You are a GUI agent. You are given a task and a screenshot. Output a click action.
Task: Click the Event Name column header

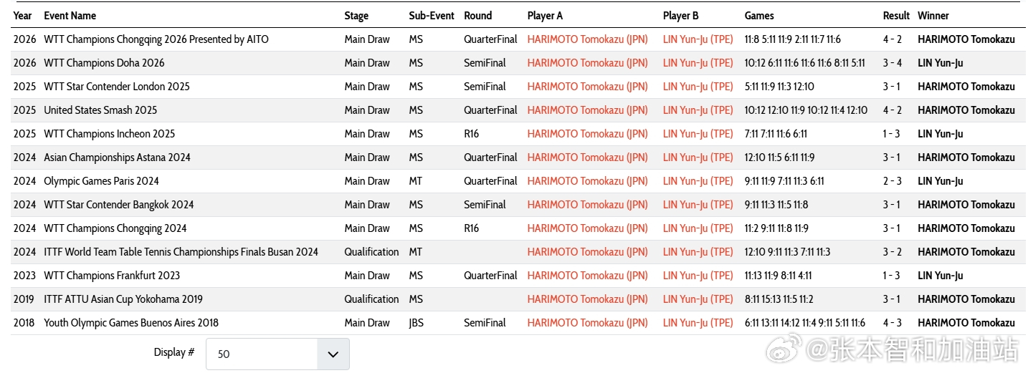(70, 16)
